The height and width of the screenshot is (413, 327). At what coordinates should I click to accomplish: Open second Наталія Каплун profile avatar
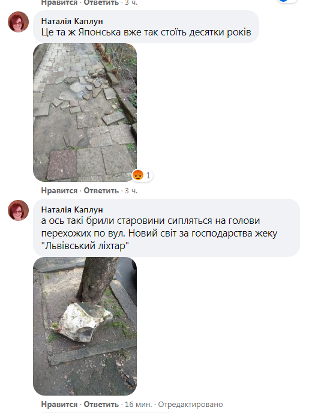tap(18, 210)
